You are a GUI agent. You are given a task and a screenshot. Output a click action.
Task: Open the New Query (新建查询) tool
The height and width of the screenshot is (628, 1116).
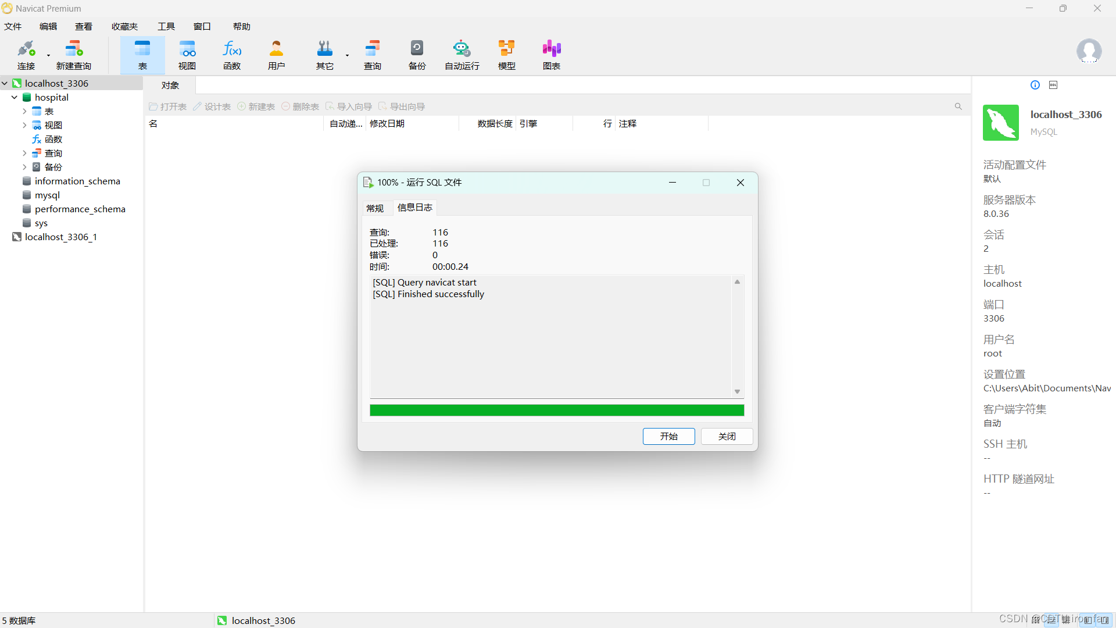74,55
